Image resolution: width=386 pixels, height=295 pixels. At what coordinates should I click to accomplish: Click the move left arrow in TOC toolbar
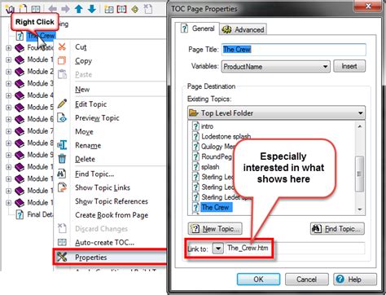click(52, 9)
